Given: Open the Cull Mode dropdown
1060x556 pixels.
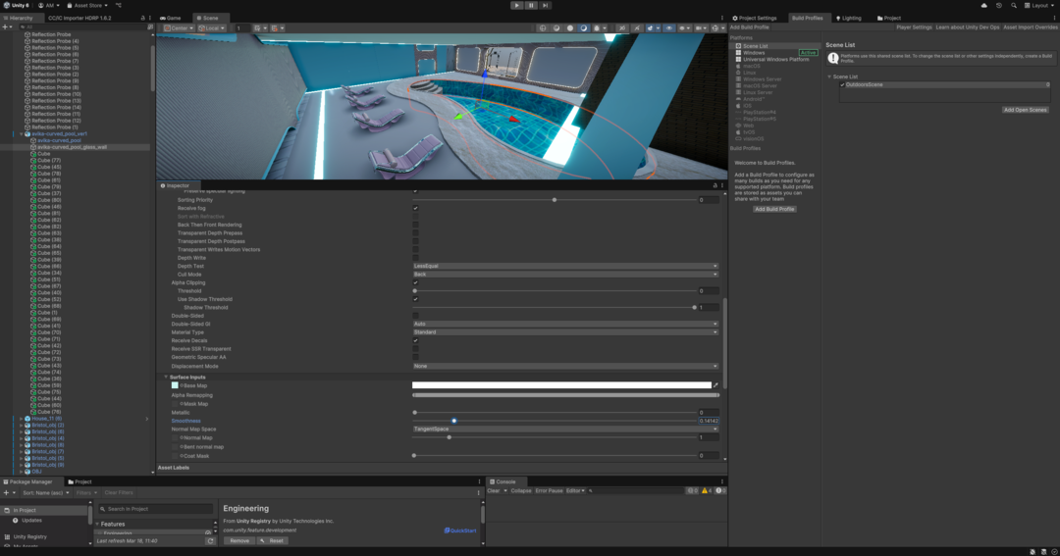Looking at the screenshot, I should pos(565,275).
